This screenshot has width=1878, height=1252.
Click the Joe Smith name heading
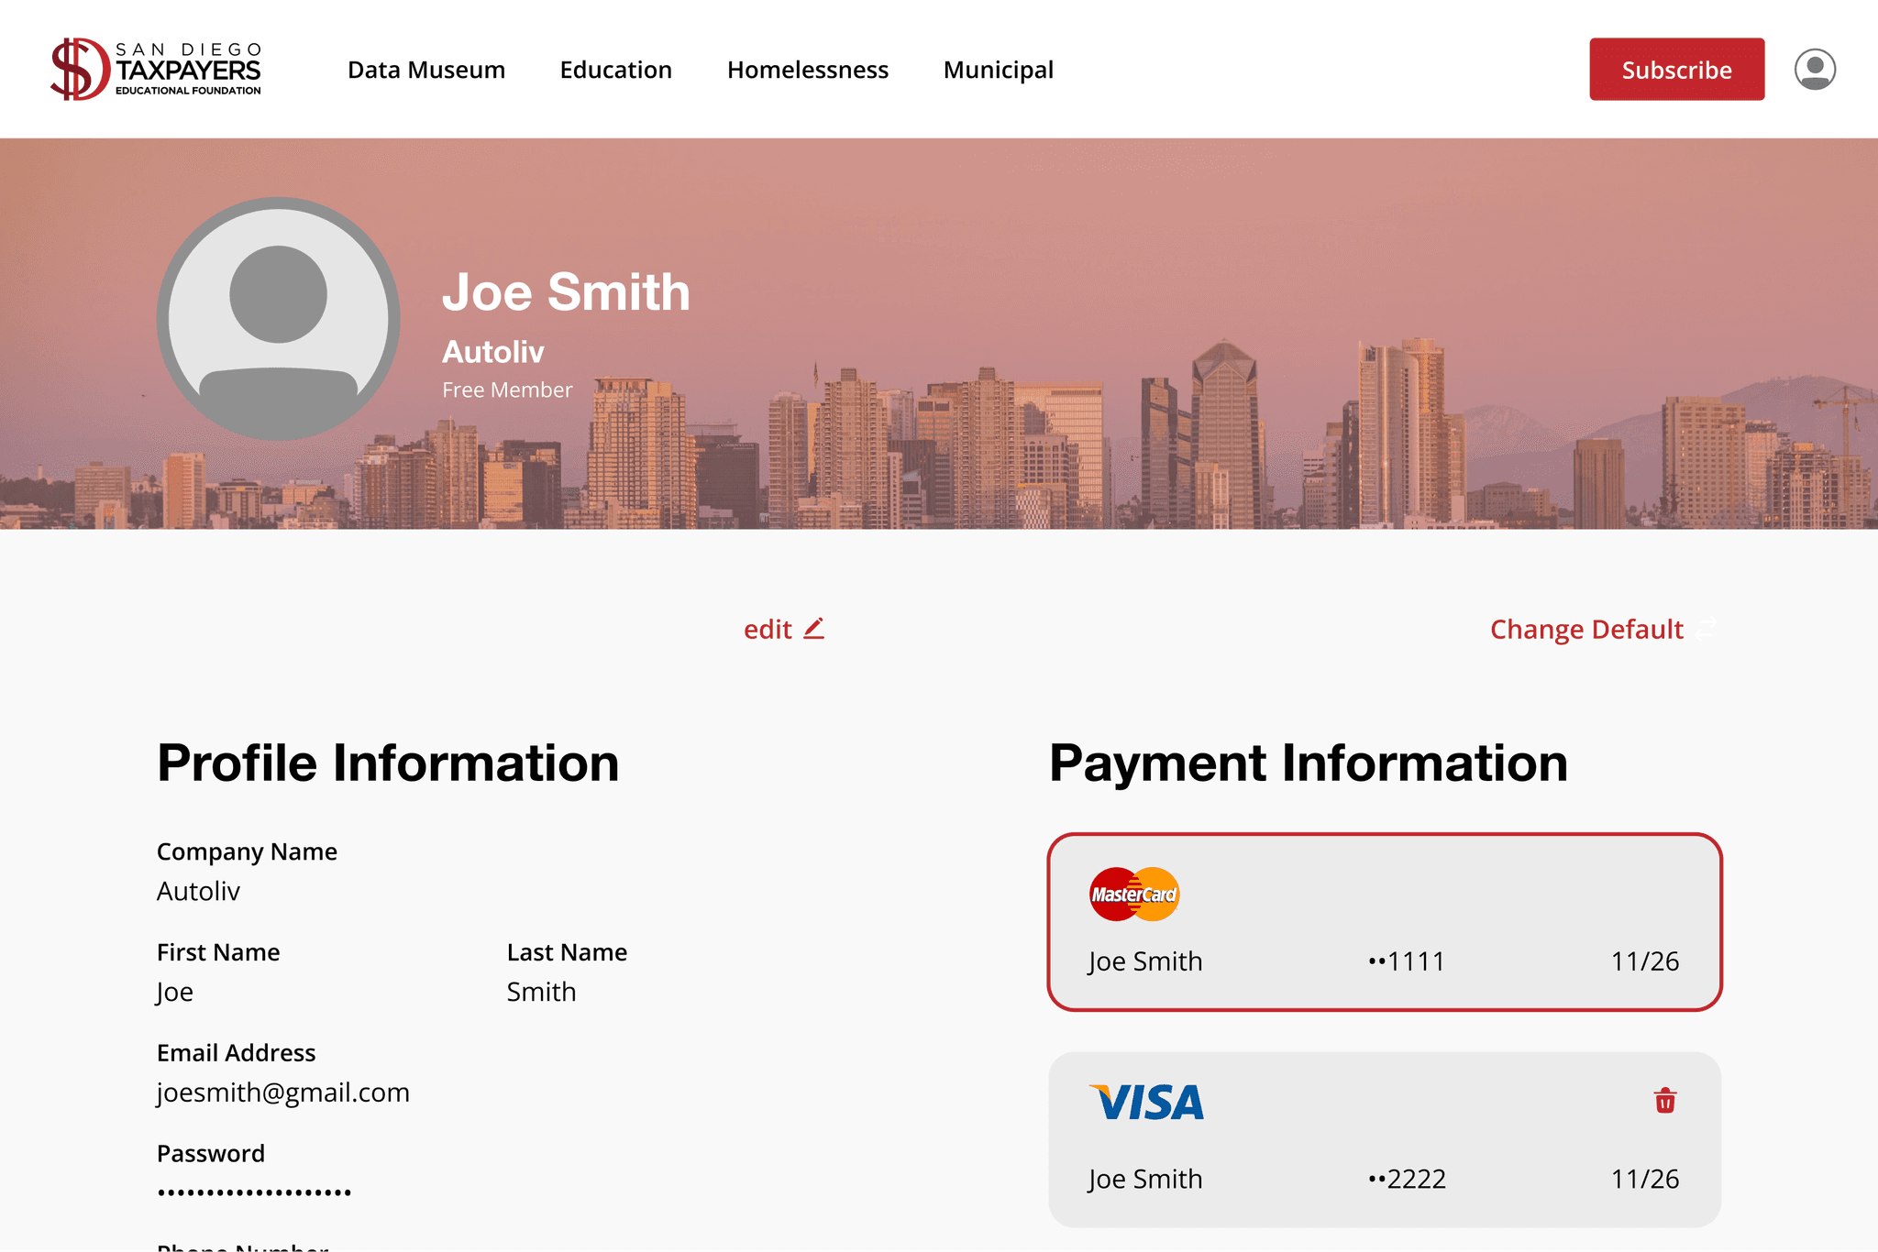[x=566, y=292]
